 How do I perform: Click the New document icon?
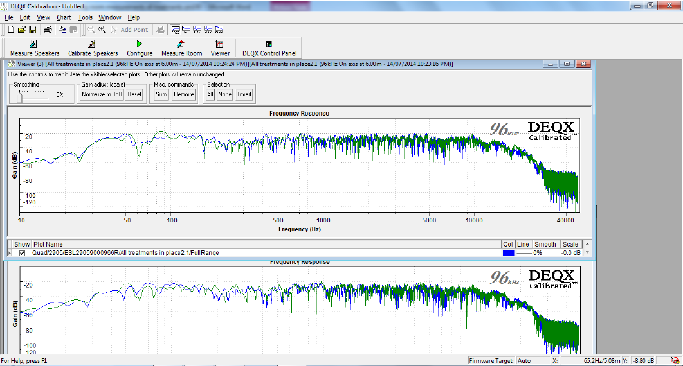11,30
